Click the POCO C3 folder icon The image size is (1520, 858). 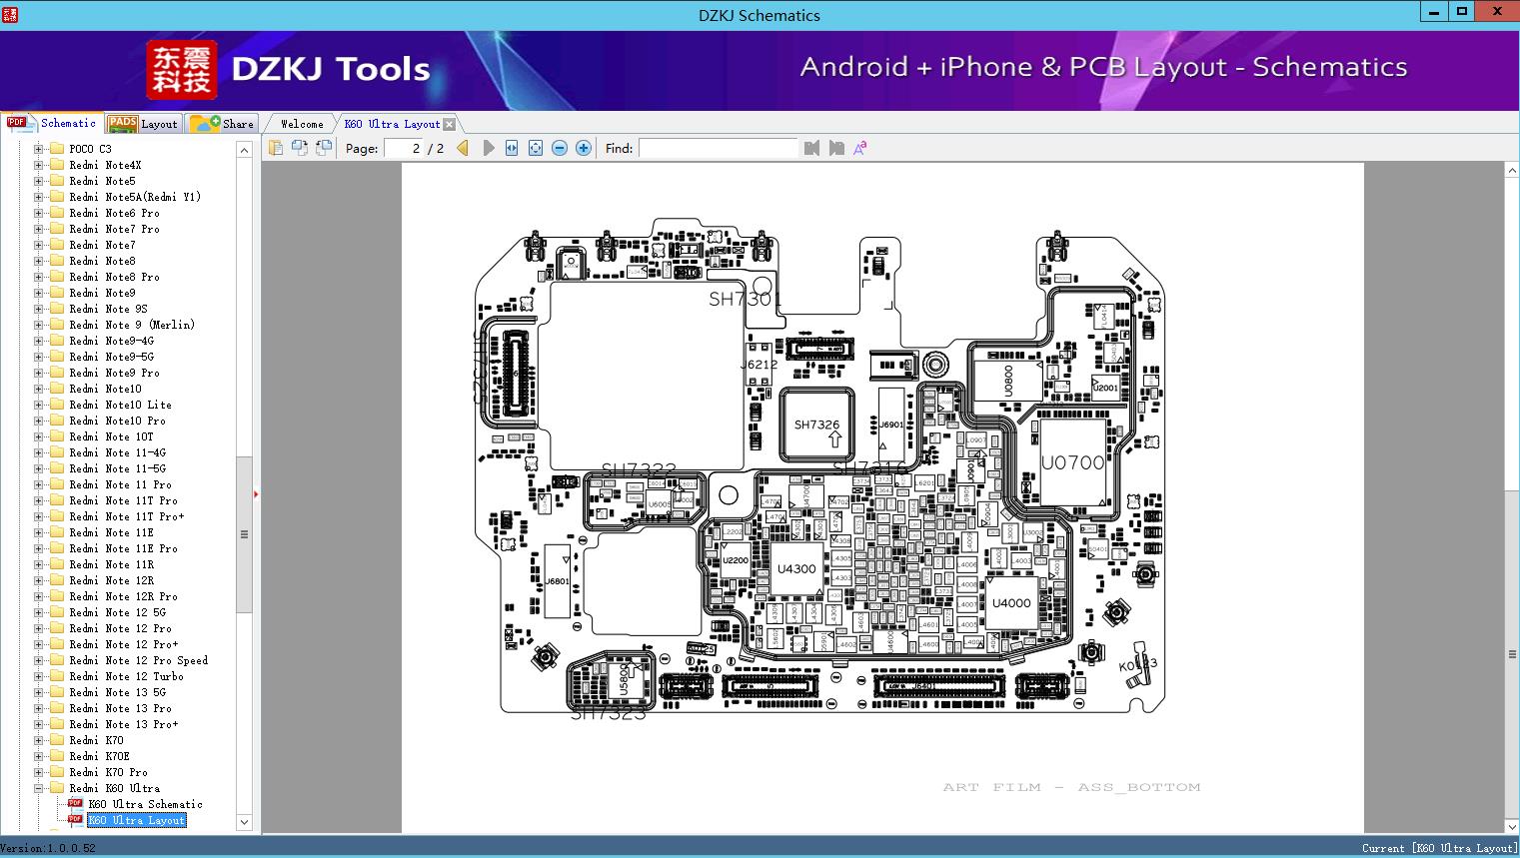click(x=57, y=149)
